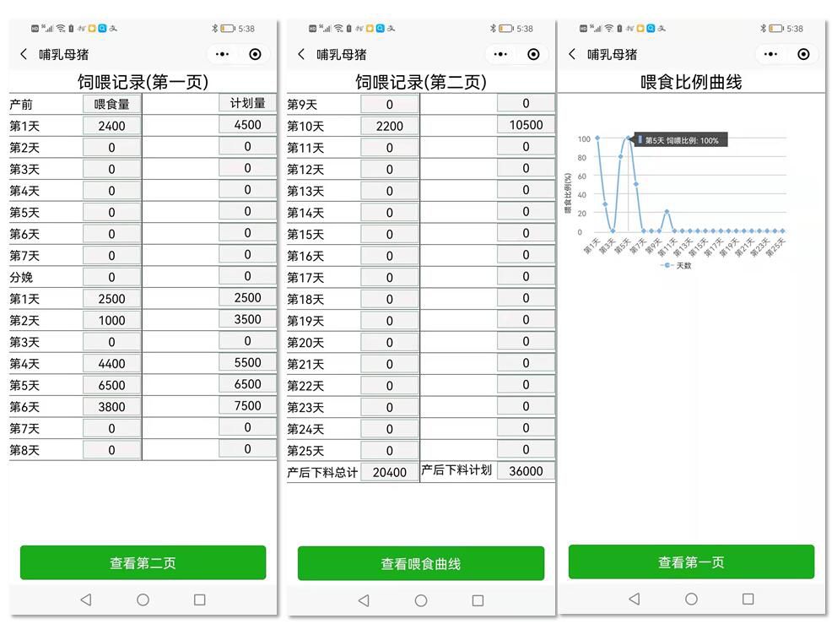Click the 查看喂食曲线 green button
This screenshot has width=837, height=624.
(x=420, y=564)
